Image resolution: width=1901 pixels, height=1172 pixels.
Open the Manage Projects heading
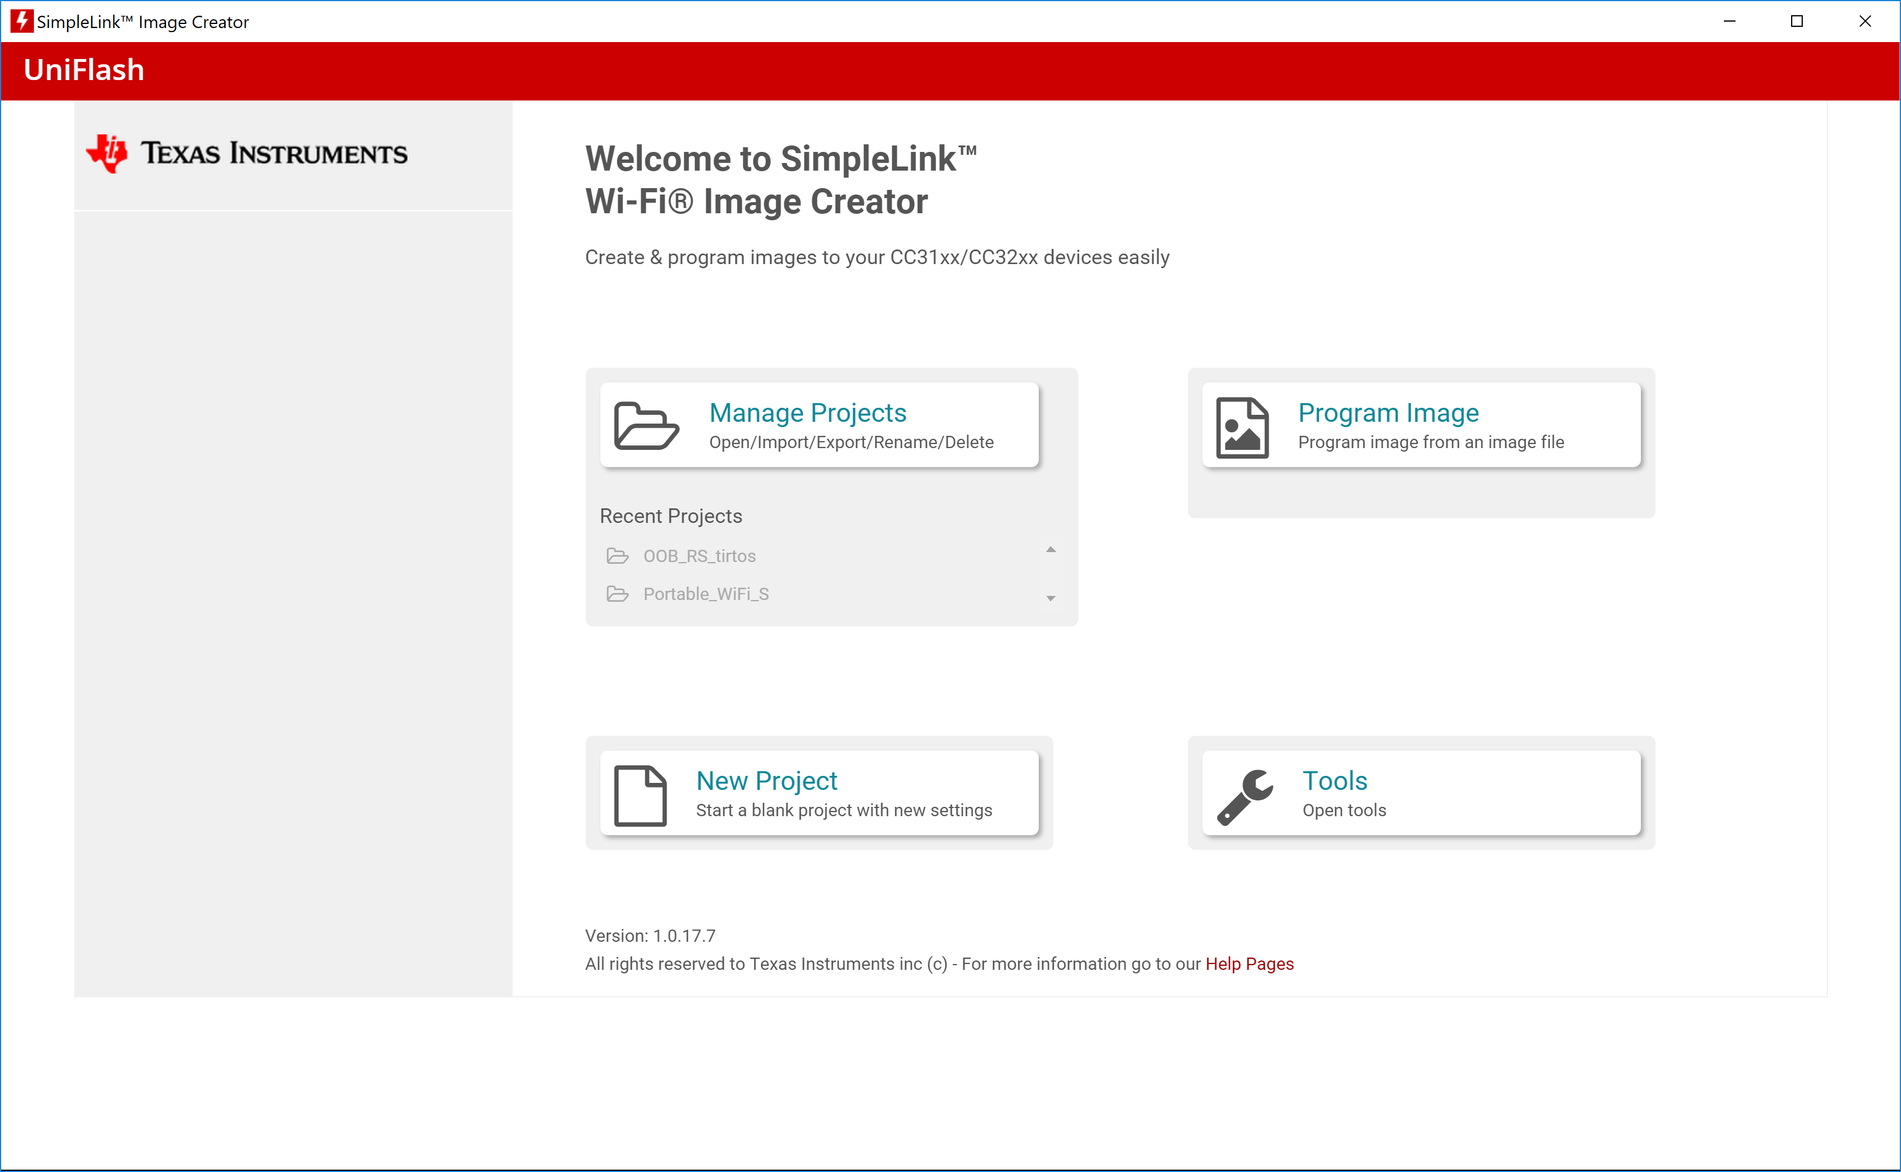click(x=807, y=412)
